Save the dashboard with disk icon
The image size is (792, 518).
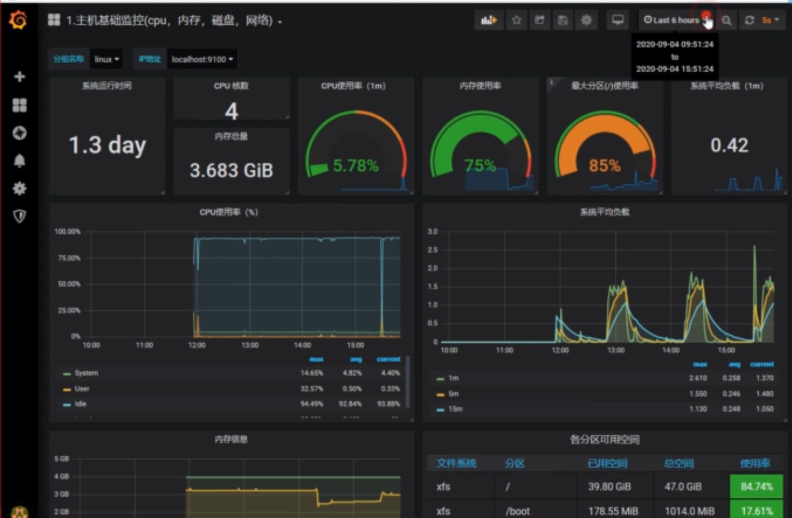click(562, 20)
